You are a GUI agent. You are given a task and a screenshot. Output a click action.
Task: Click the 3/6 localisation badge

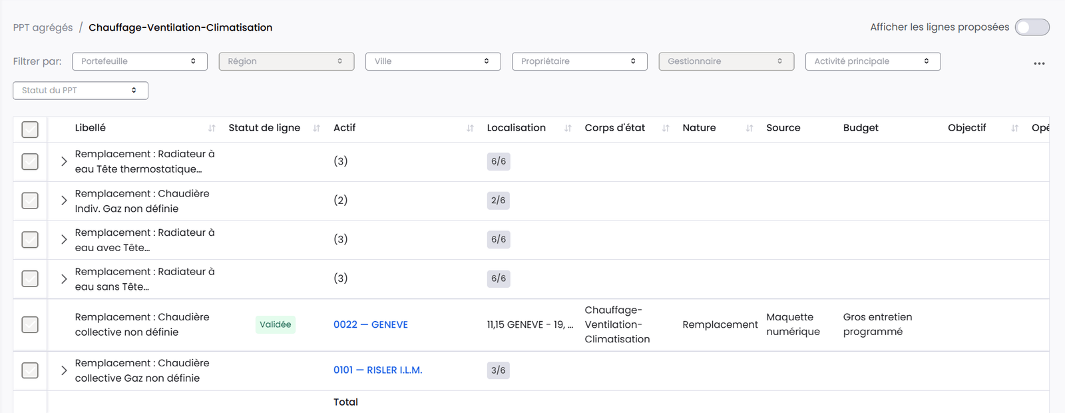coord(499,370)
